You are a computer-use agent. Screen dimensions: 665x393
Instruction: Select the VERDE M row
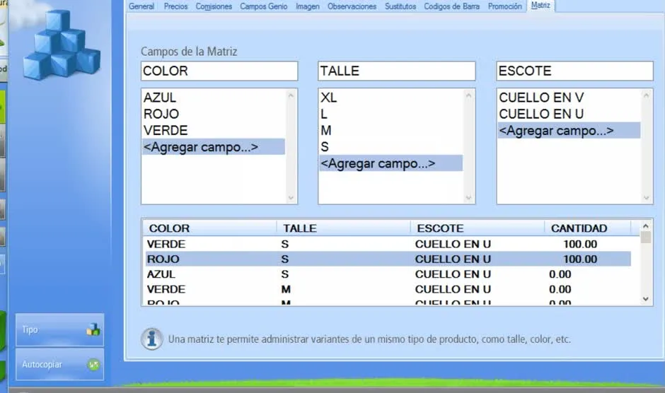[388, 289]
